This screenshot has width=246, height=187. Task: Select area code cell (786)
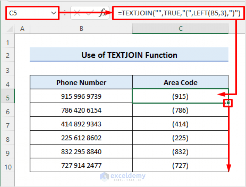pyautogui.click(x=181, y=110)
